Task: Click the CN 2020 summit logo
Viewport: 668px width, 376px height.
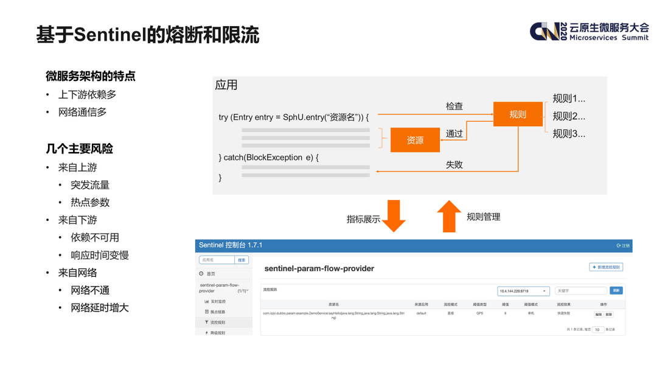Action: coord(589,32)
